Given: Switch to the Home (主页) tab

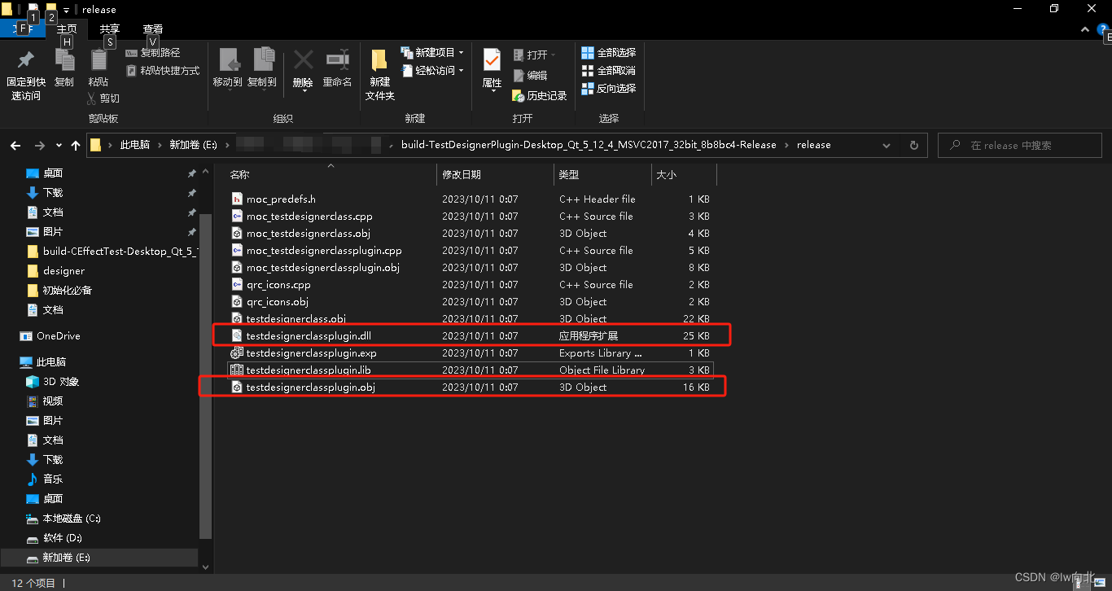Looking at the screenshot, I should click(x=67, y=29).
